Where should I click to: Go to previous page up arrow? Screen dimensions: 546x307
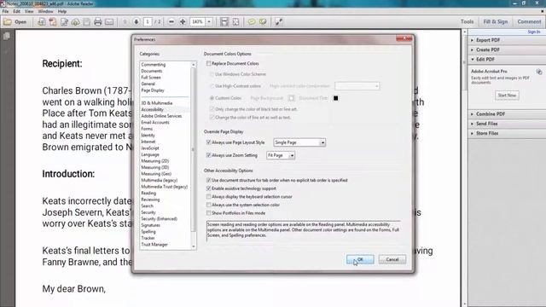point(125,22)
